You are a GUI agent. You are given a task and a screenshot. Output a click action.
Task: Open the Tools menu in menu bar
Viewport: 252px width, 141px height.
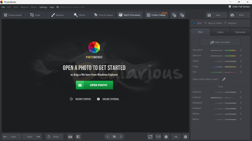[x=16, y=7]
